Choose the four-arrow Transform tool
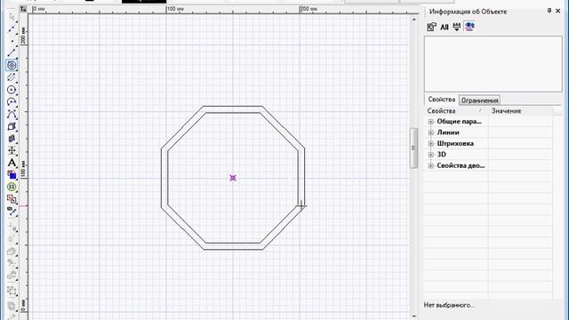The width and height of the screenshot is (569, 320). click(x=12, y=150)
